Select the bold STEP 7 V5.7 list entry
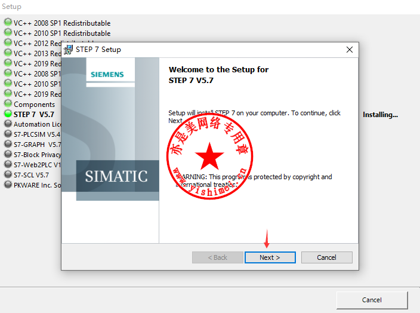This screenshot has width=420, height=313. tap(34, 115)
